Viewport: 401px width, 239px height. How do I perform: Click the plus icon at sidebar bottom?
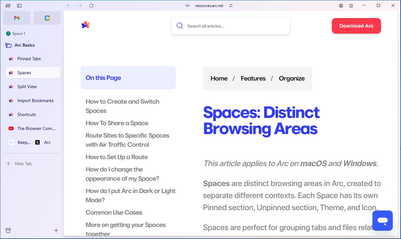click(56, 230)
